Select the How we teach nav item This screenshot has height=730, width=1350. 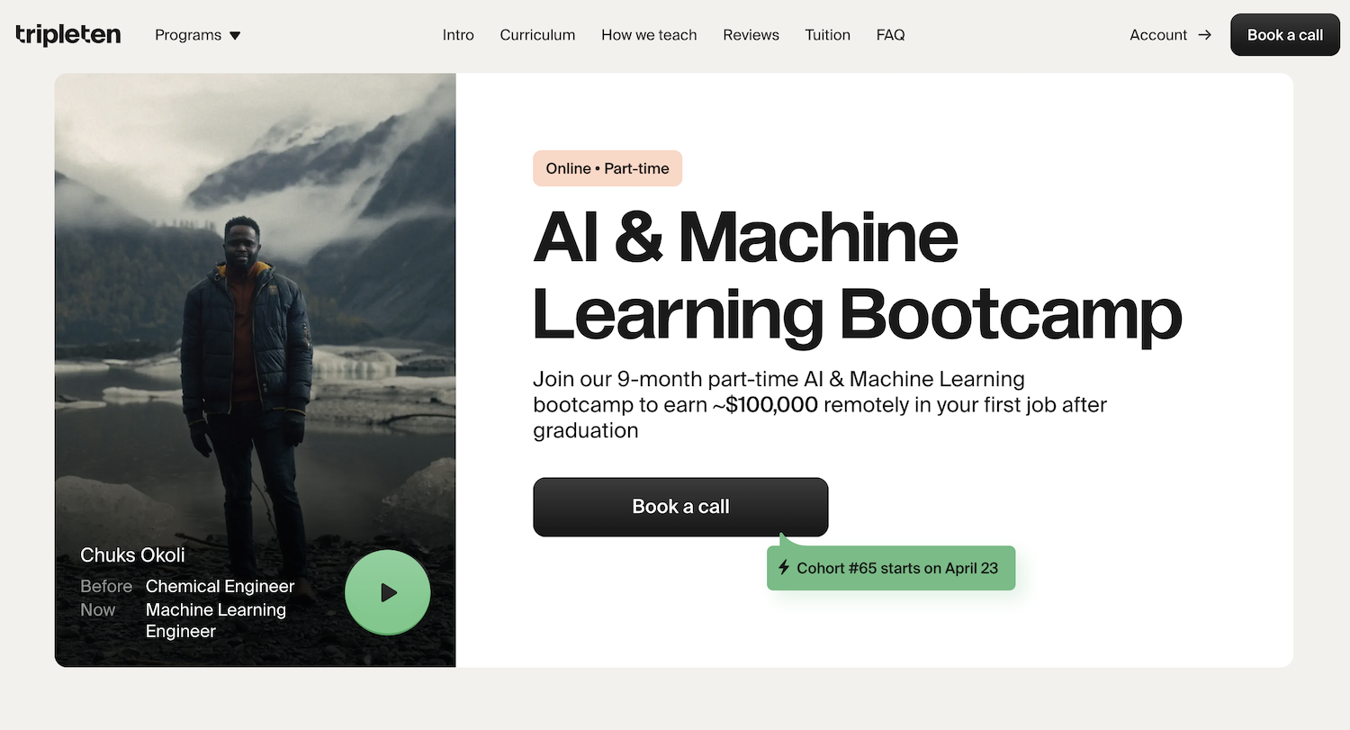pos(649,35)
